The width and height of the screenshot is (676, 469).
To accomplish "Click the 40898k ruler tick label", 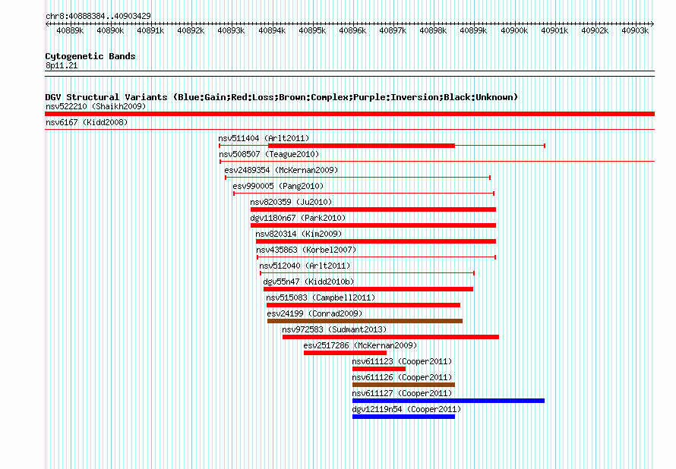I will point(433,30).
